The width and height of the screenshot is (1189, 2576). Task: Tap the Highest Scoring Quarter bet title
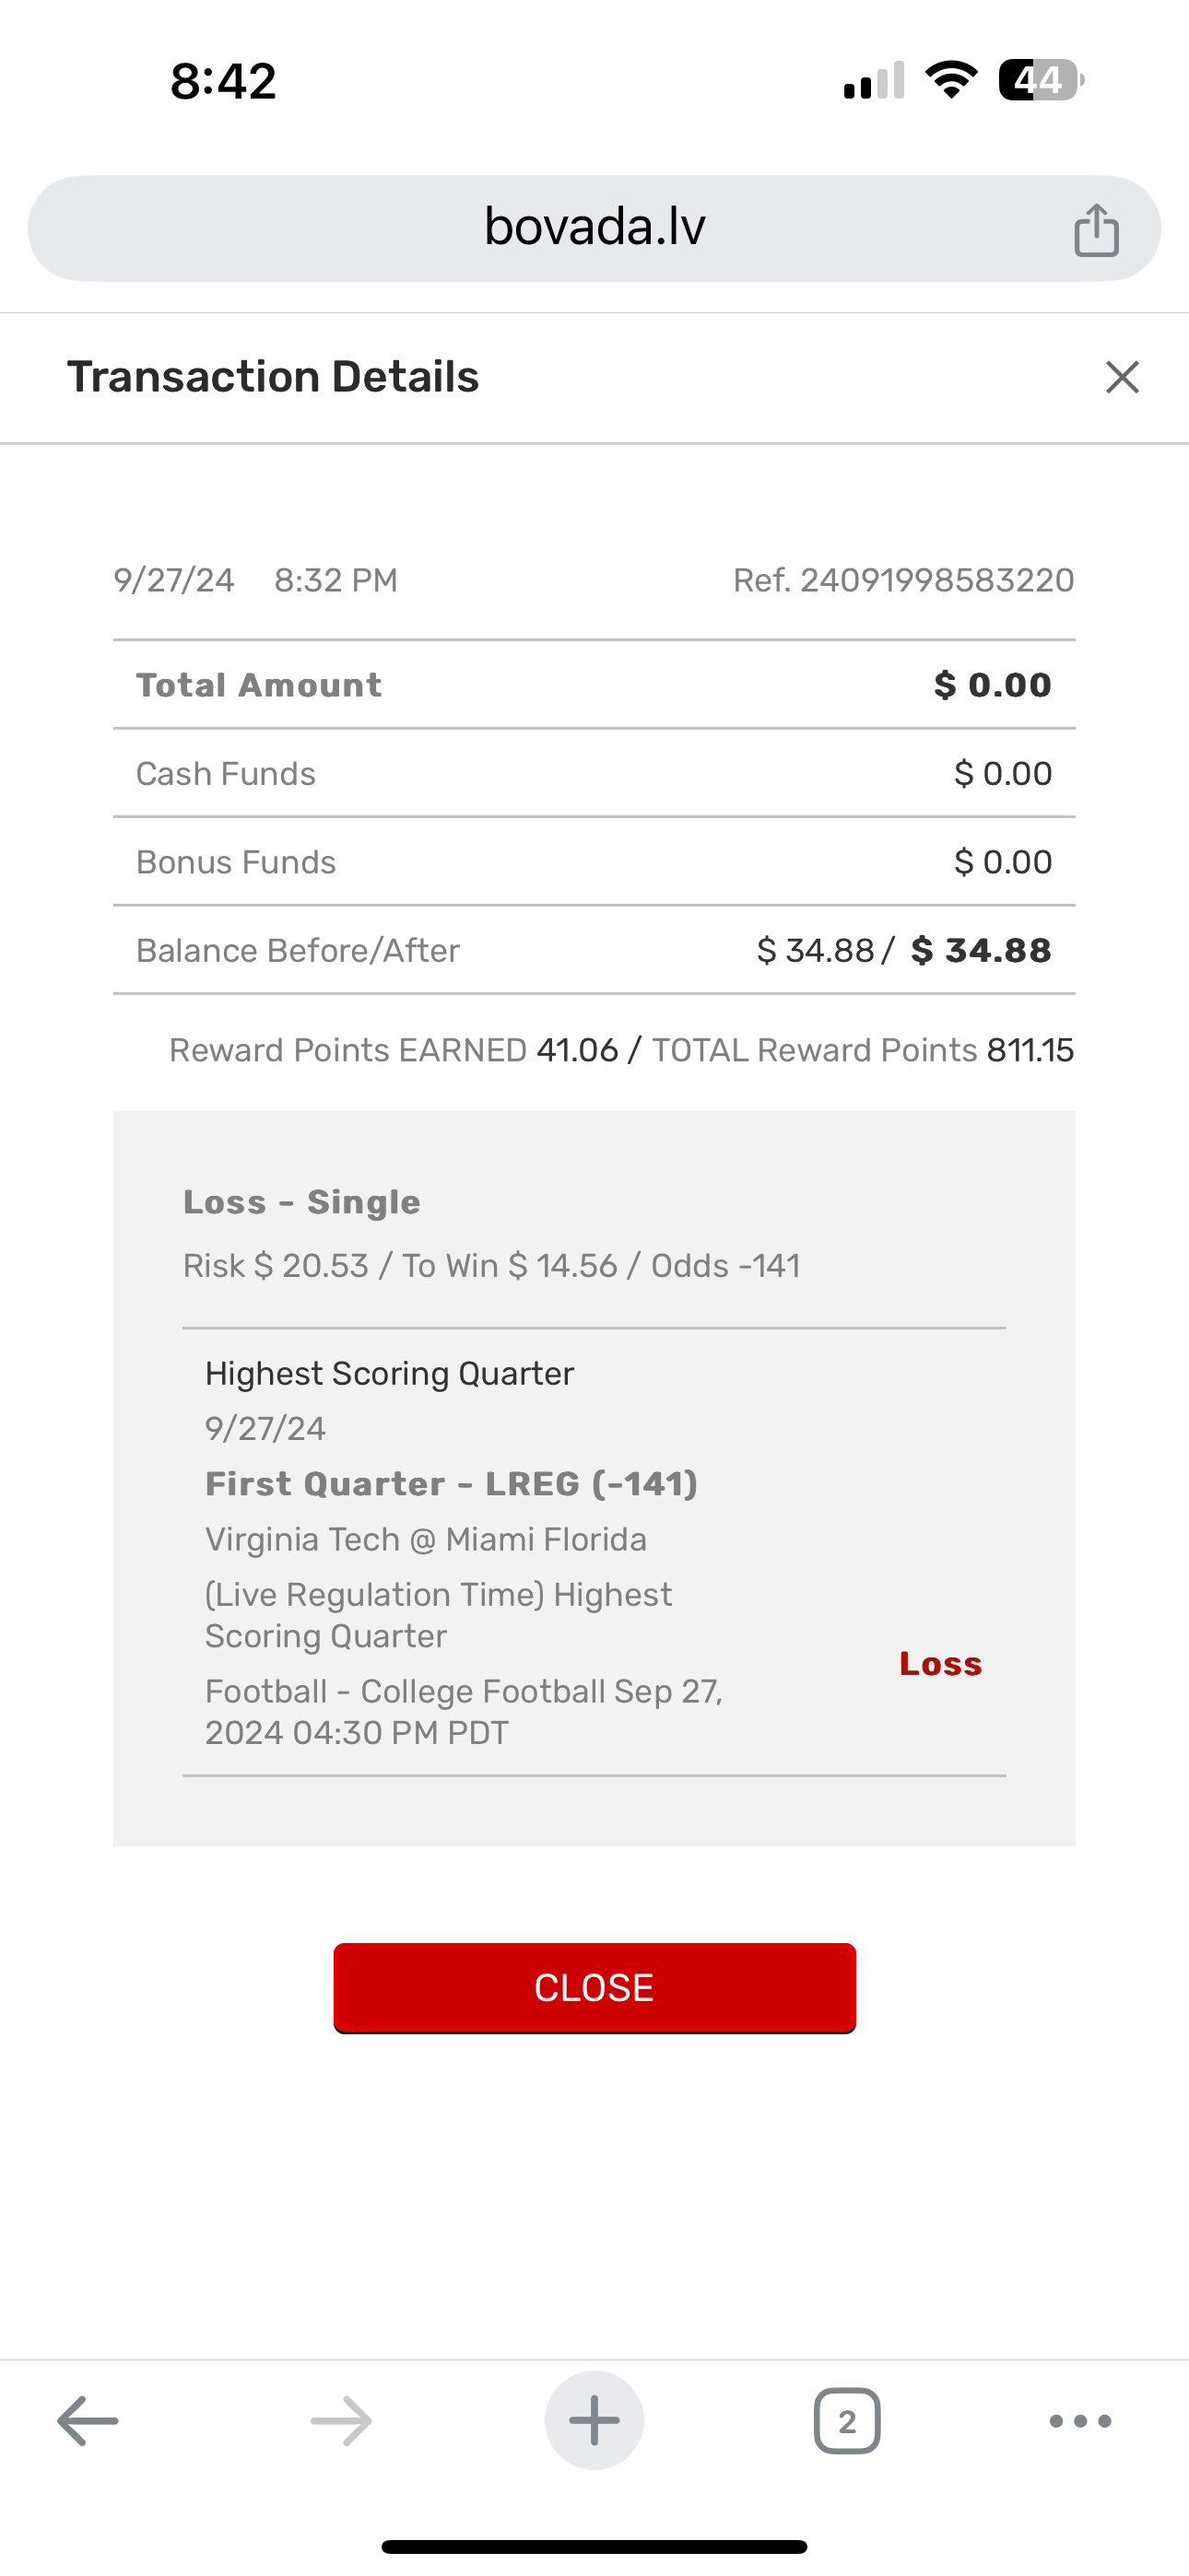[389, 1374]
